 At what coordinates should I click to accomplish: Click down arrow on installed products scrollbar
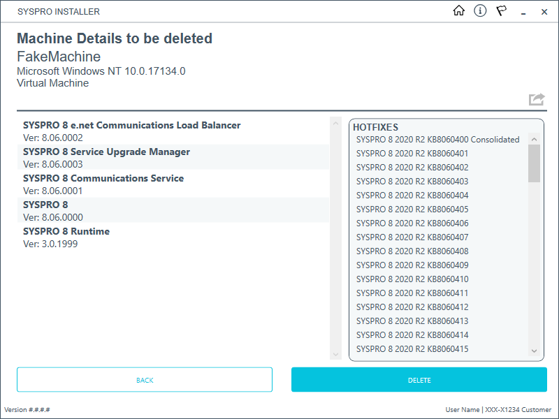pos(335,353)
